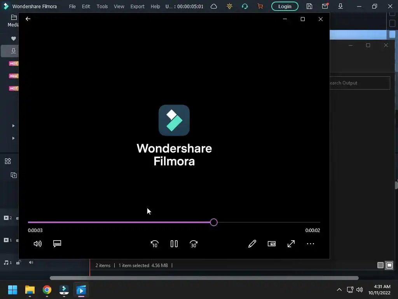Pause the video playback
Image resolution: width=398 pixels, height=299 pixels.
coord(174,244)
